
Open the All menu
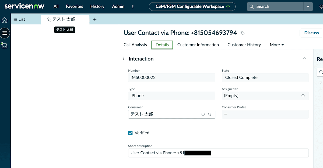56,6
